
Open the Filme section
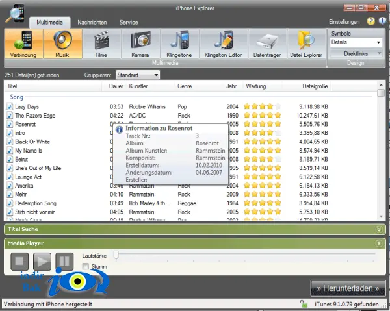pyautogui.click(x=101, y=44)
